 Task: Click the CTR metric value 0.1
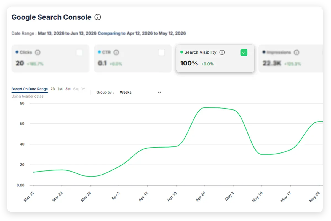coord(102,63)
